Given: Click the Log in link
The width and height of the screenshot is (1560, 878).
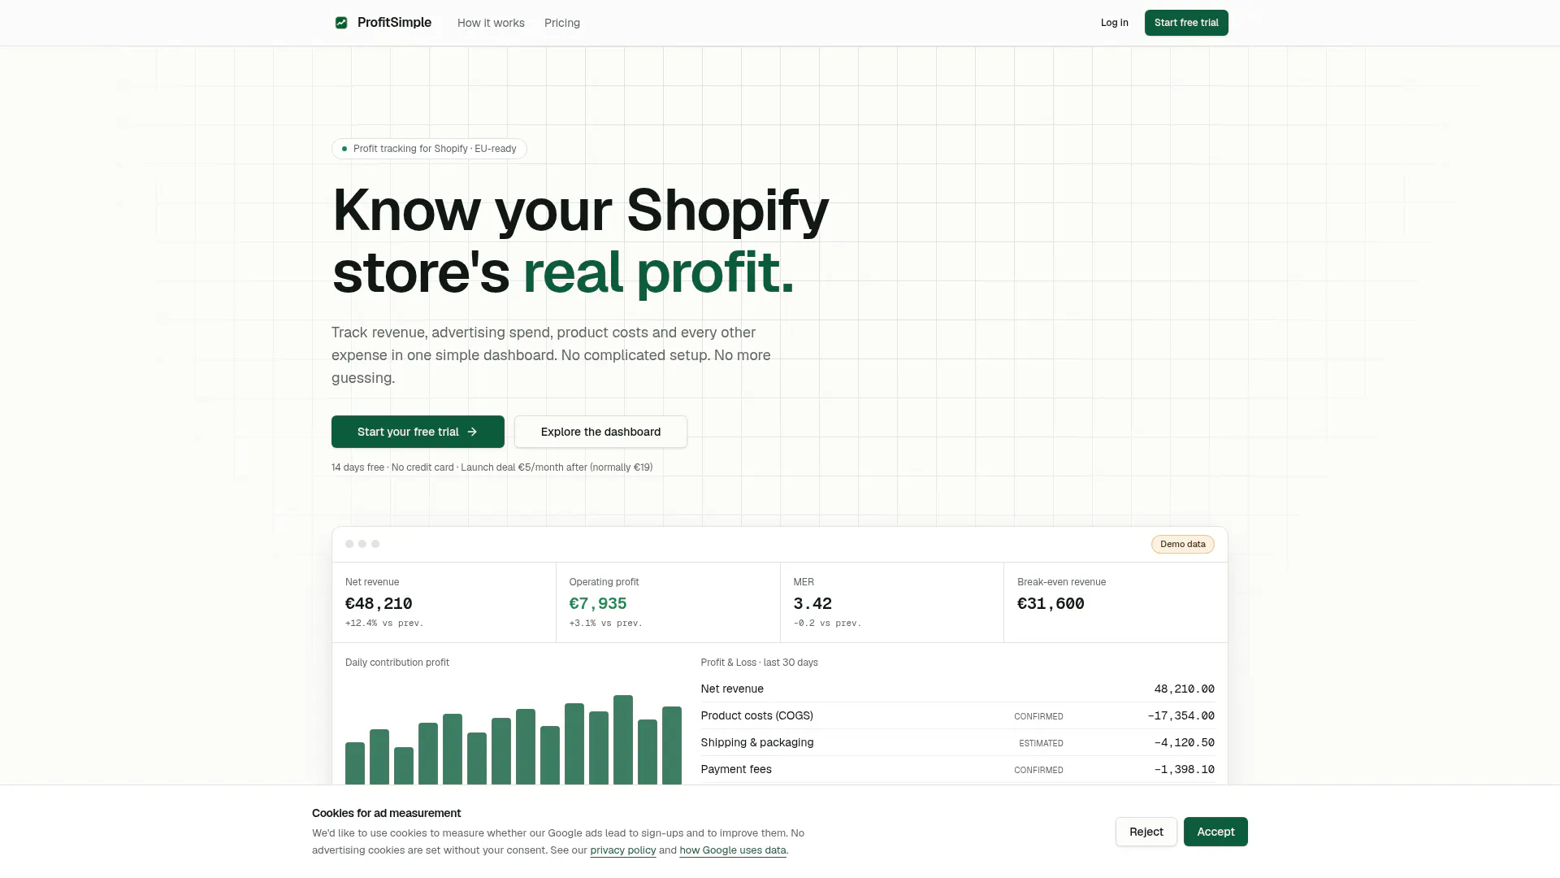Looking at the screenshot, I should point(1114,23).
